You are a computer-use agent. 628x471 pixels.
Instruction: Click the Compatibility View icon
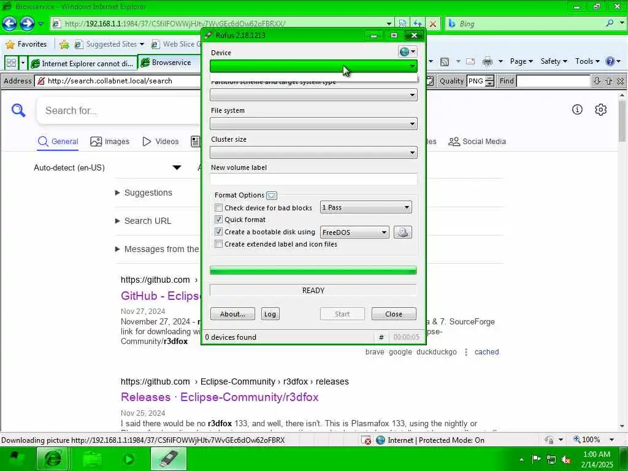tap(402, 24)
